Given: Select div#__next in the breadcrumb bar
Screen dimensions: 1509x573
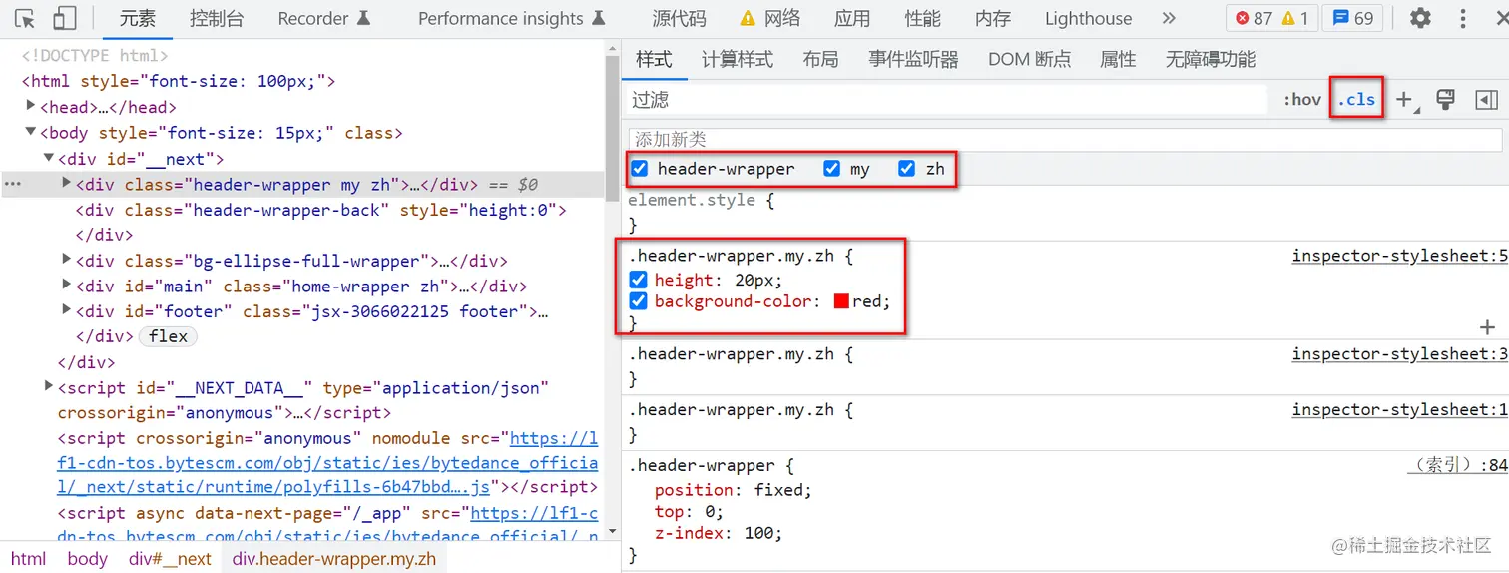Looking at the screenshot, I should (170, 559).
